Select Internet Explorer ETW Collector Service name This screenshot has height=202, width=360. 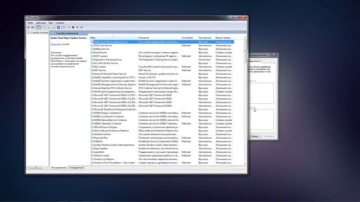tap(112, 88)
